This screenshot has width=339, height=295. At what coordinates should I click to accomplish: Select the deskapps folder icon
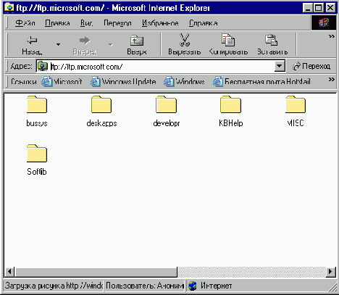101,104
